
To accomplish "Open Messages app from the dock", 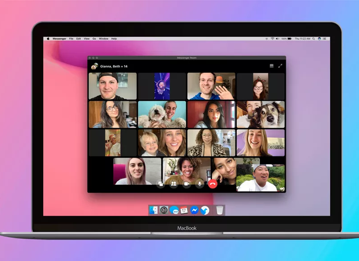I will [174, 210].
